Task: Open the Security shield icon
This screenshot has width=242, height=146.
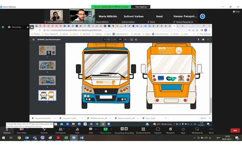Action: click(44, 131)
